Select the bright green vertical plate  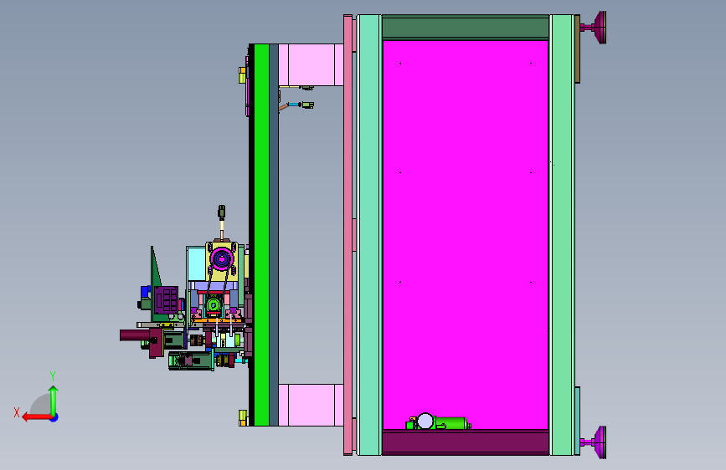pyautogui.click(x=261, y=235)
